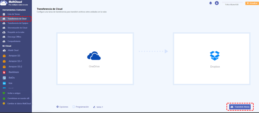Click the Transferencia de Equipos icon

coord(4,23)
